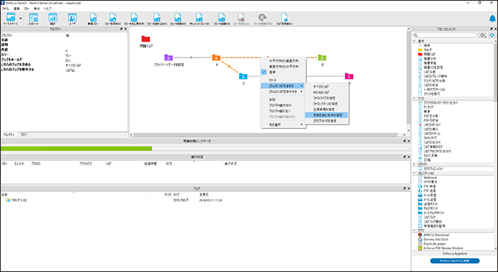Click the refresh icon in Flow Elements panel

pyautogui.click(x=492, y=35)
